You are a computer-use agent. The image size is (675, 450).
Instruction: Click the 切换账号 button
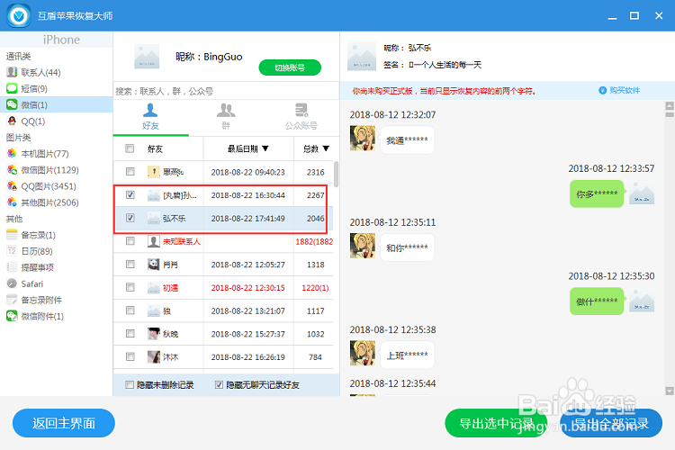coord(290,67)
